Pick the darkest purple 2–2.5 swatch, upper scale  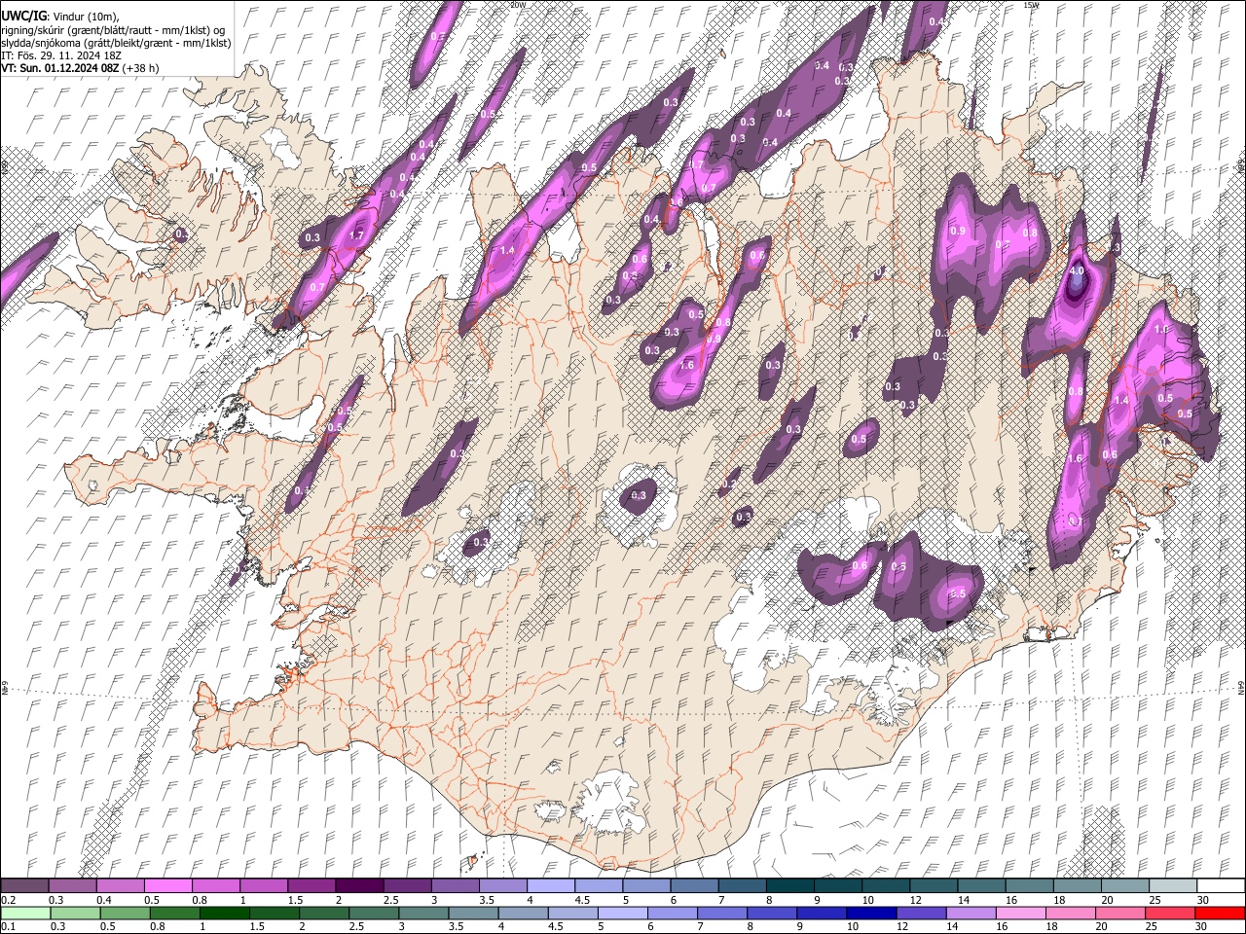point(359,886)
